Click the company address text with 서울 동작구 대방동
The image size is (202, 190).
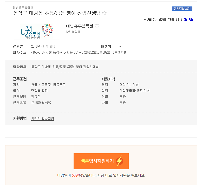79,52
